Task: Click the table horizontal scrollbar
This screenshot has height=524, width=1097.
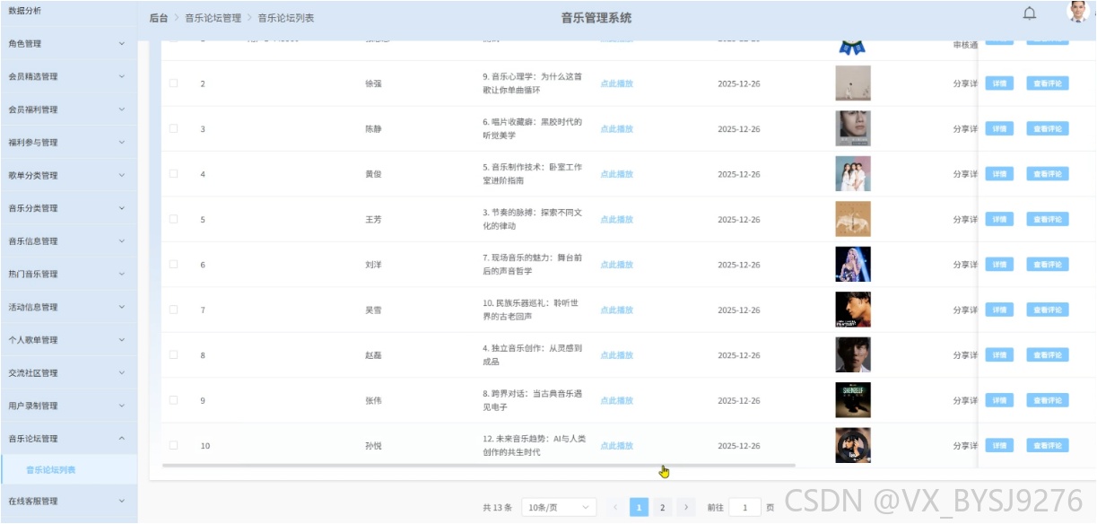Action: click(478, 465)
